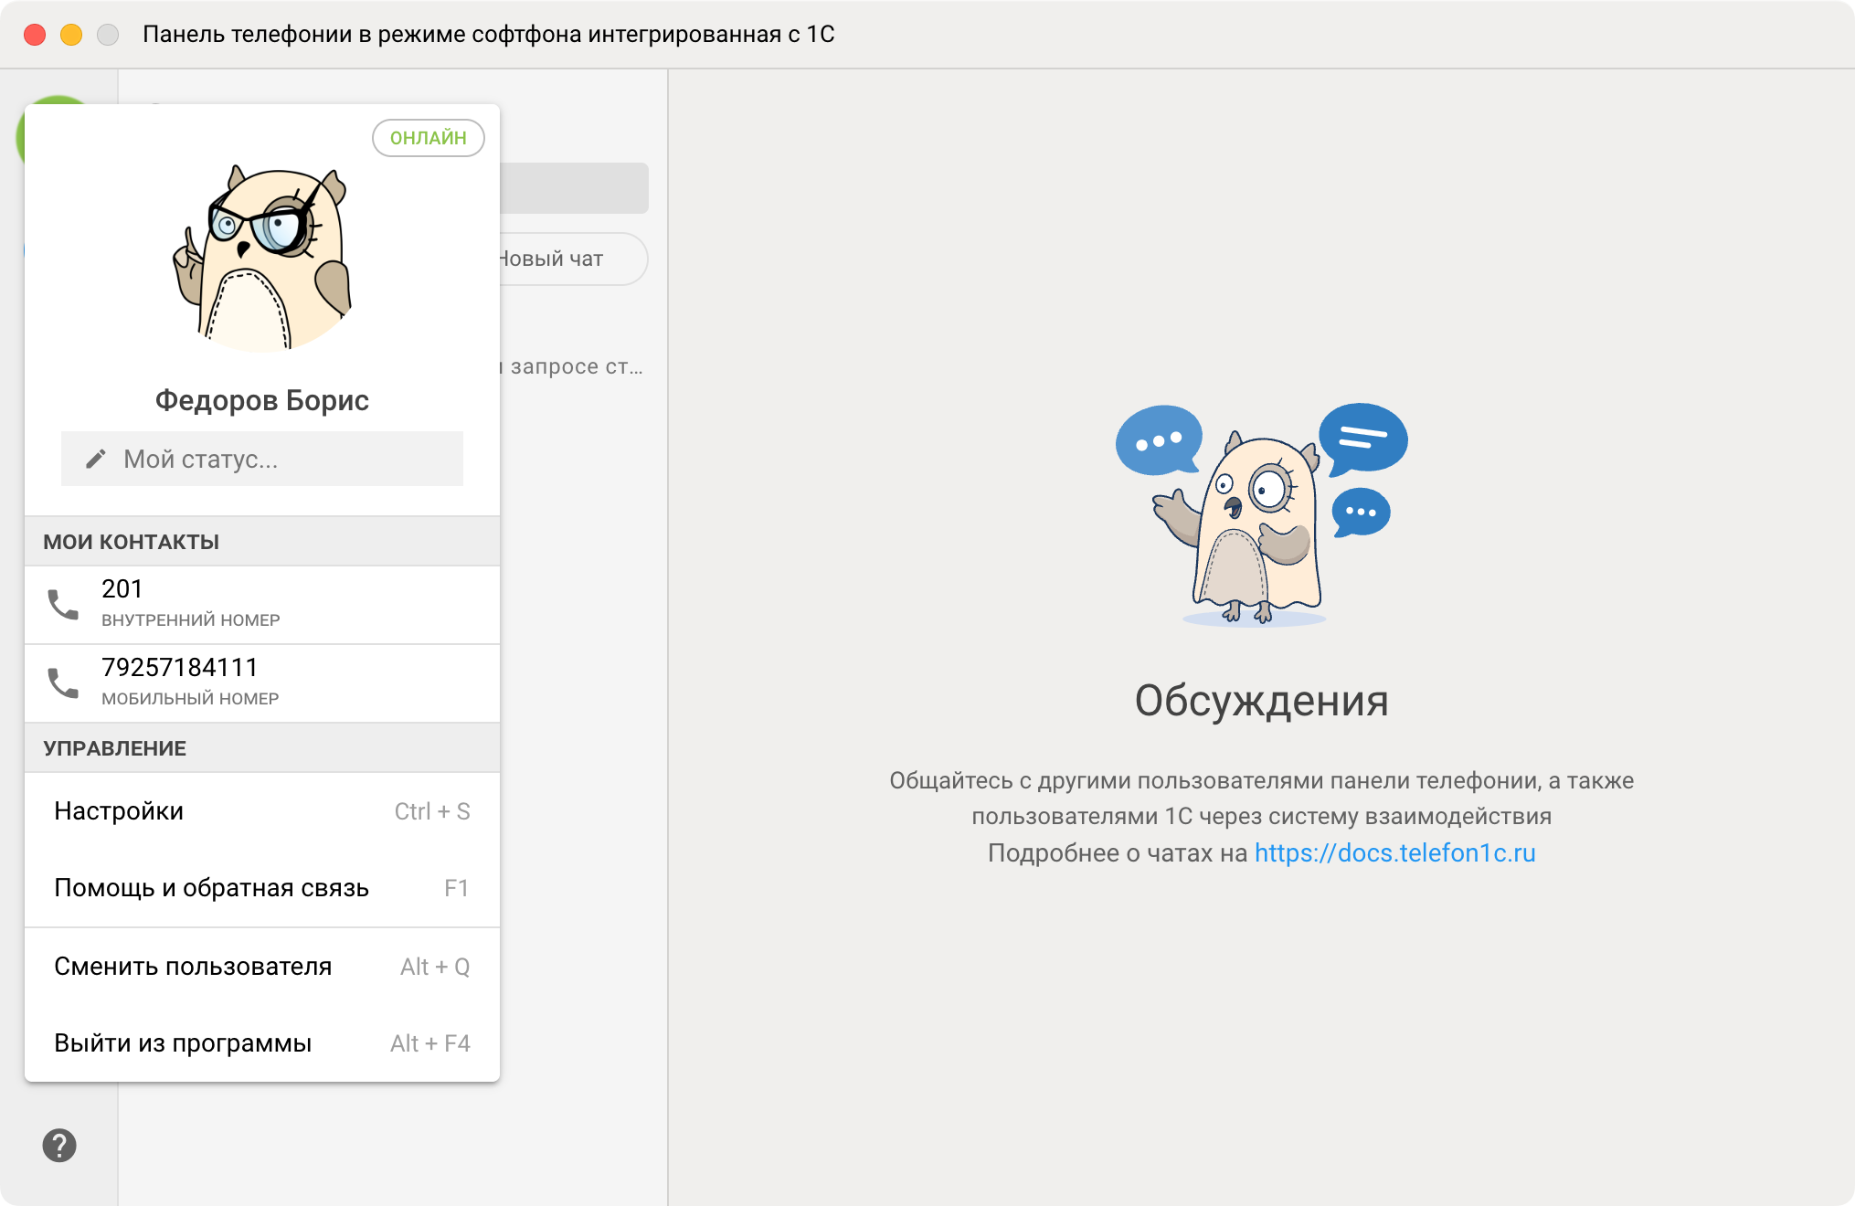Click the owl profile avatar picture
Screen dimensions: 1855x1206
click(x=262, y=259)
